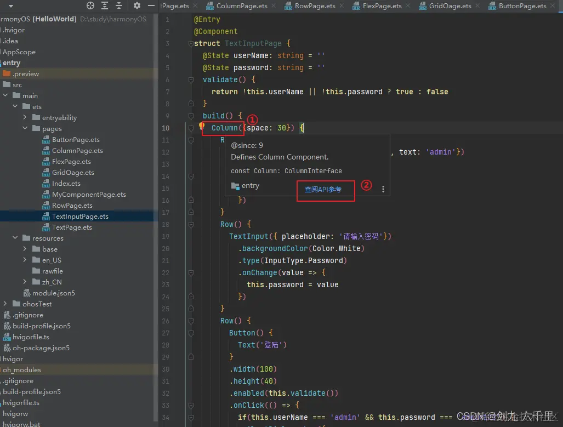
Task: Expand the en_US folder
Action: point(25,260)
